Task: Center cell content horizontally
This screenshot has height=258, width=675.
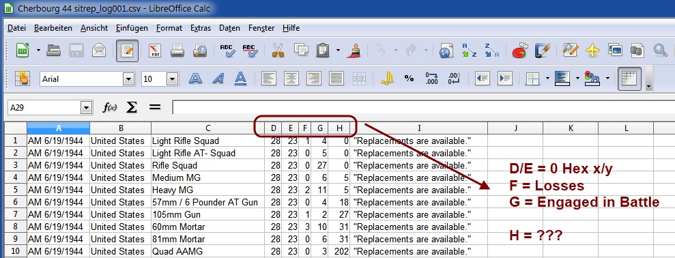Action: click(x=292, y=78)
